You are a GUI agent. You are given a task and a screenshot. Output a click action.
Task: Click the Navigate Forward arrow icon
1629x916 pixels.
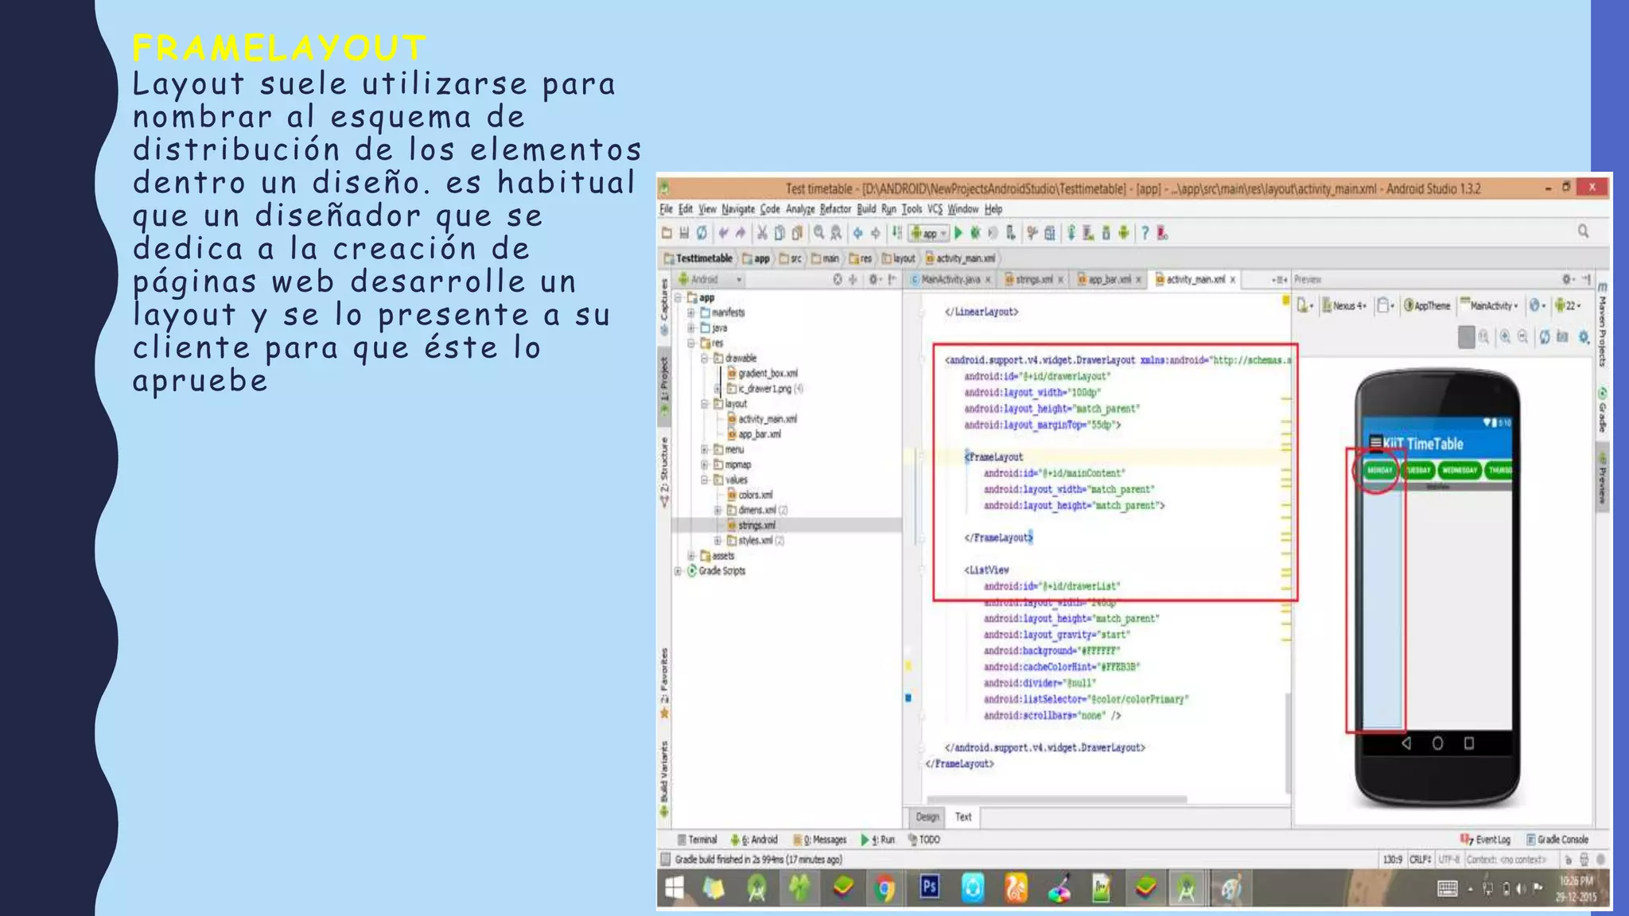click(875, 233)
